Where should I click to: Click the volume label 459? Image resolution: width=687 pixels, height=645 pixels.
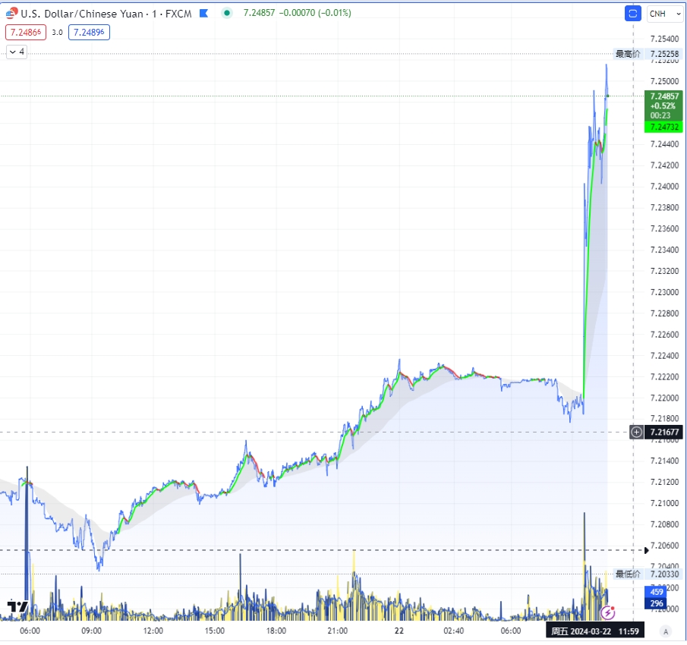pos(656,592)
